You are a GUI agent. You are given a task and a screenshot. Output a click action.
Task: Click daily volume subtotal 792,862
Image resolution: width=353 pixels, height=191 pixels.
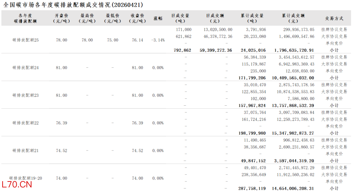tap(182, 50)
